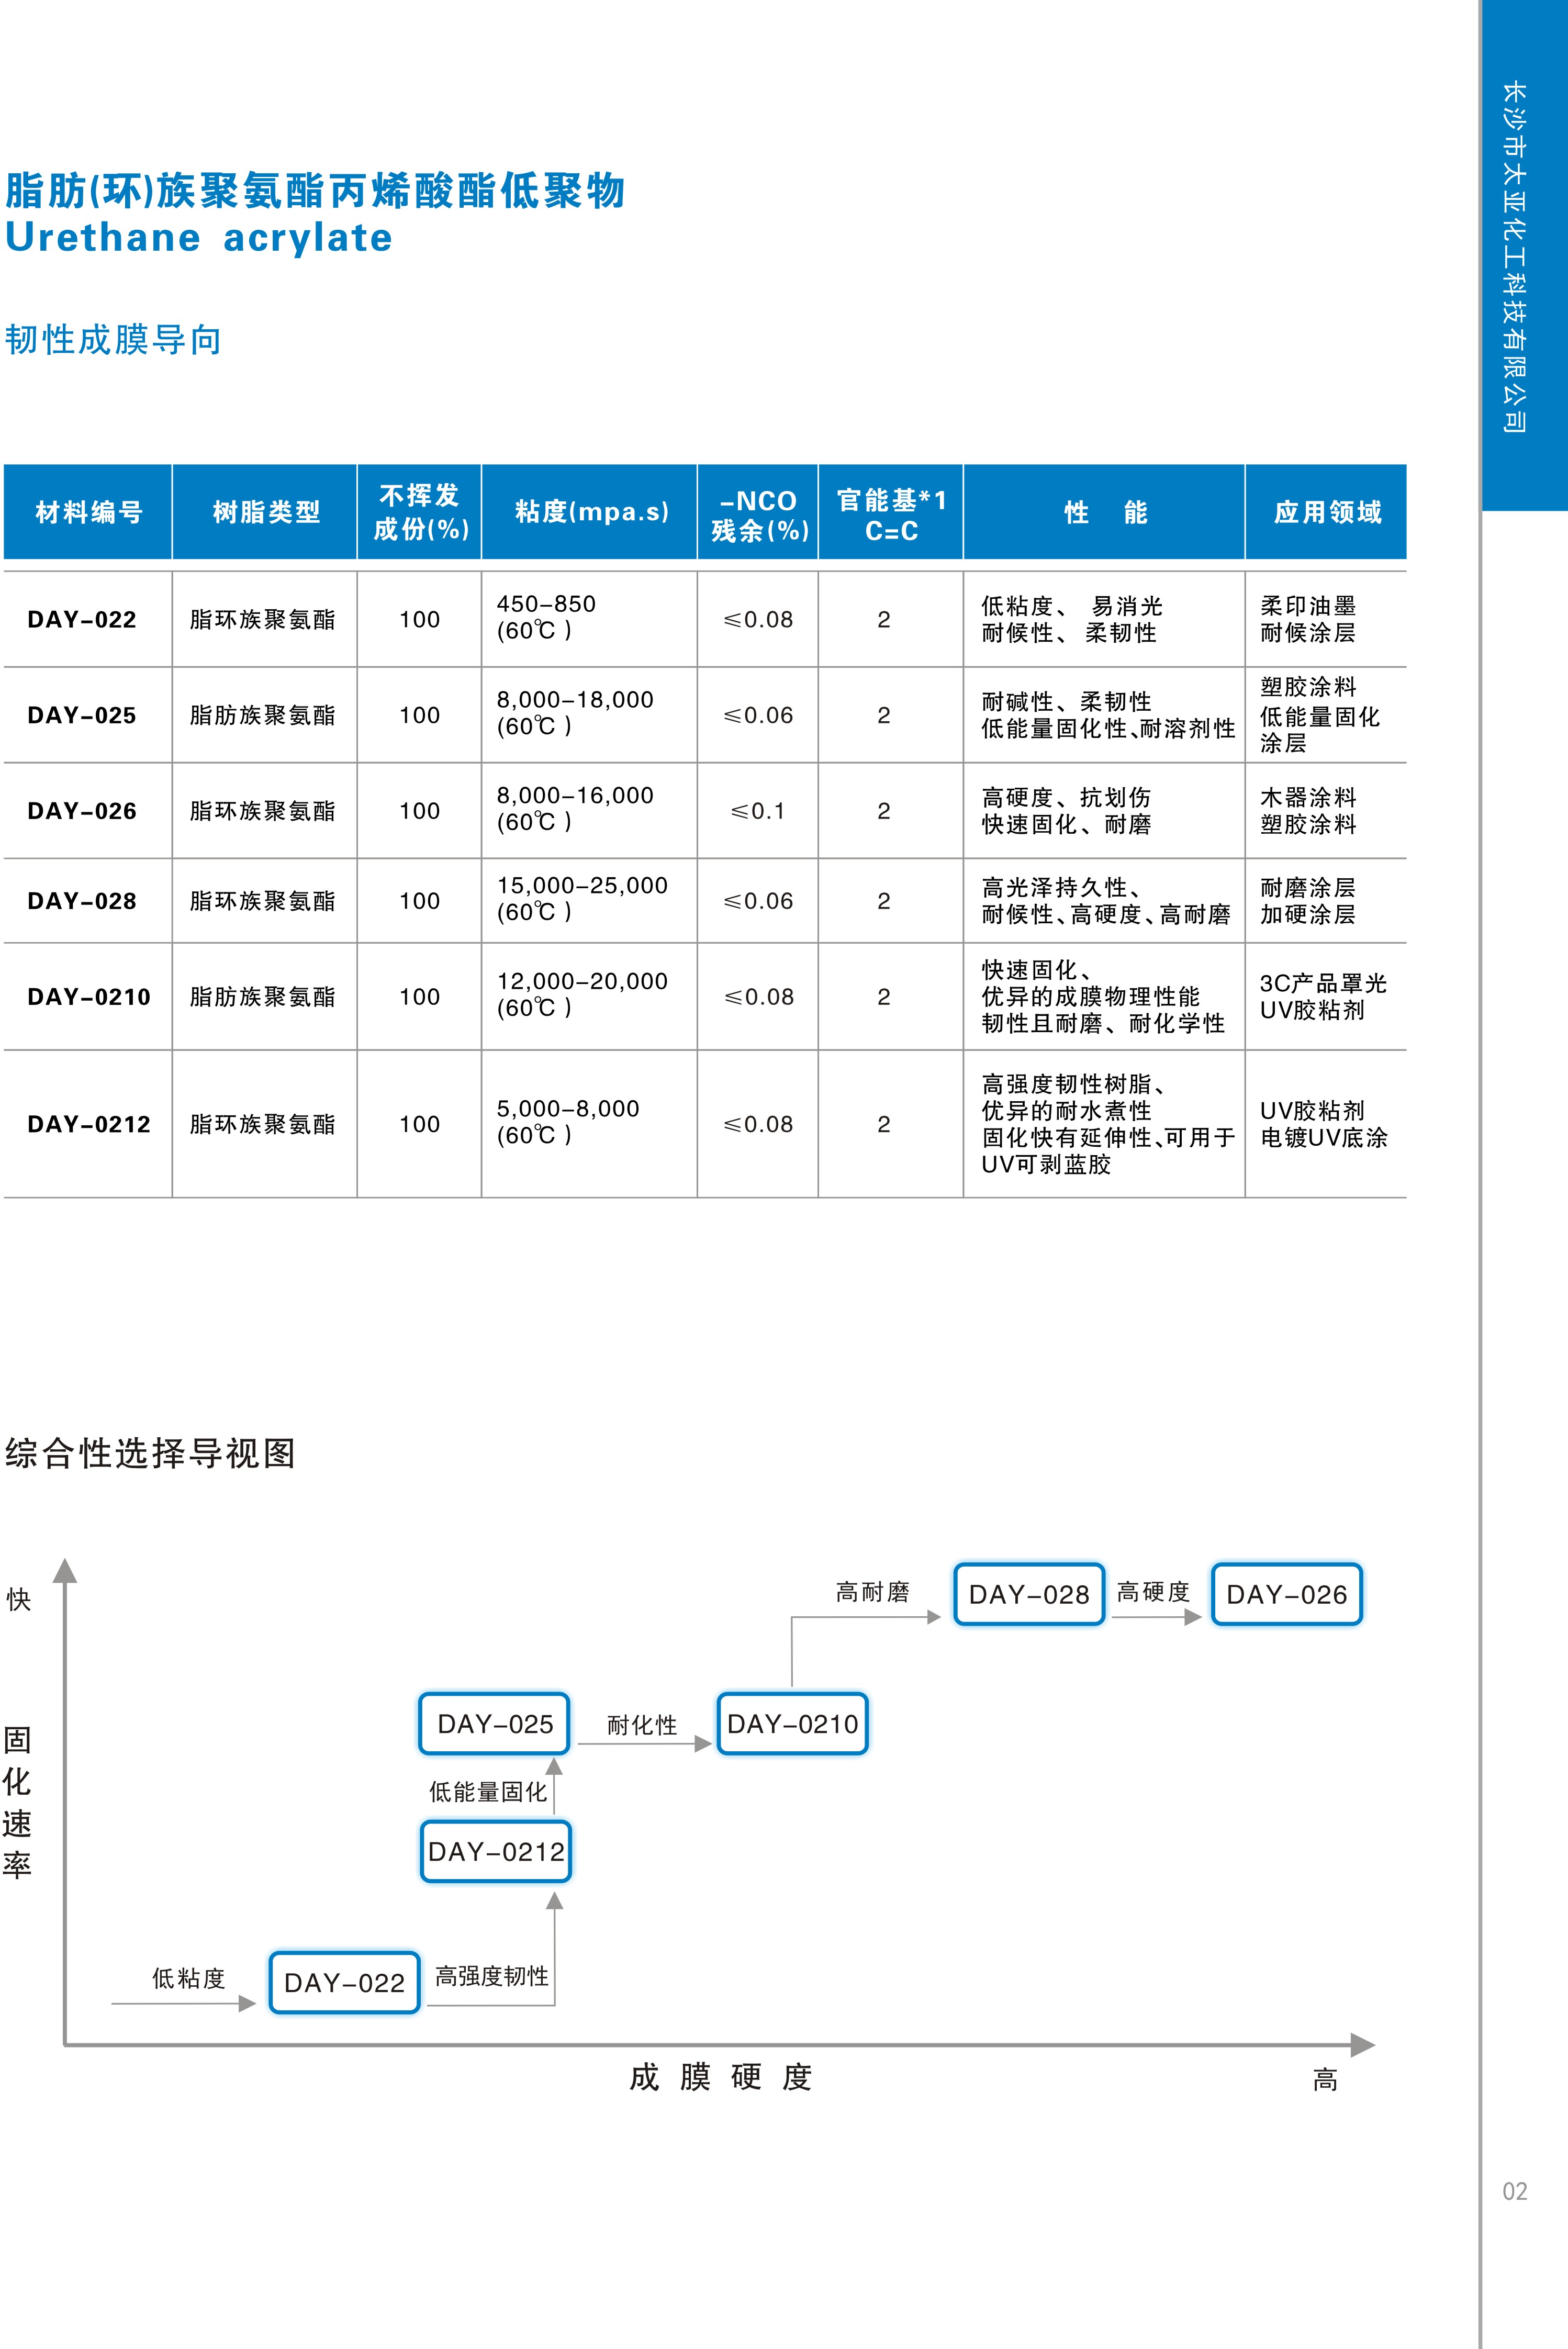The height and width of the screenshot is (2349, 1568).
Task: Click the page number 02
Action: pos(1514,2191)
